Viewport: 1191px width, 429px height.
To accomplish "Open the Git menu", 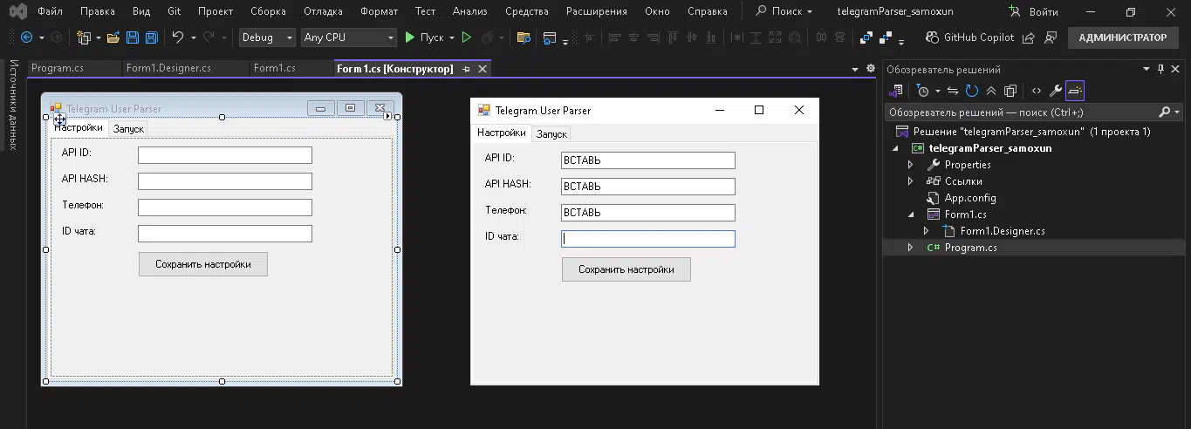I will 175,11.
